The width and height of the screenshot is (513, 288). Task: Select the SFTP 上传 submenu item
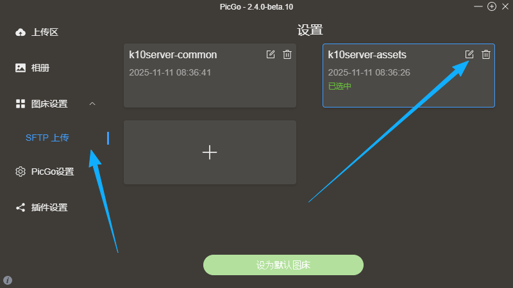click(47, 137)
